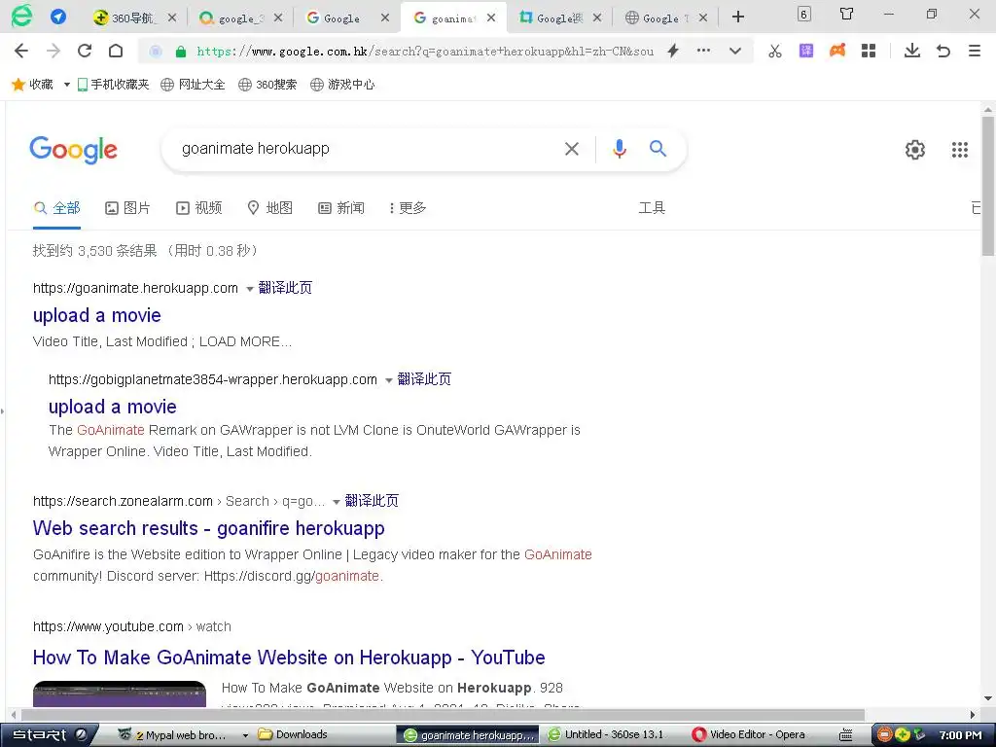The image size is (996, 747).
Task: Open Web search results goanifire herokuapp link
Action: (209, 528)
